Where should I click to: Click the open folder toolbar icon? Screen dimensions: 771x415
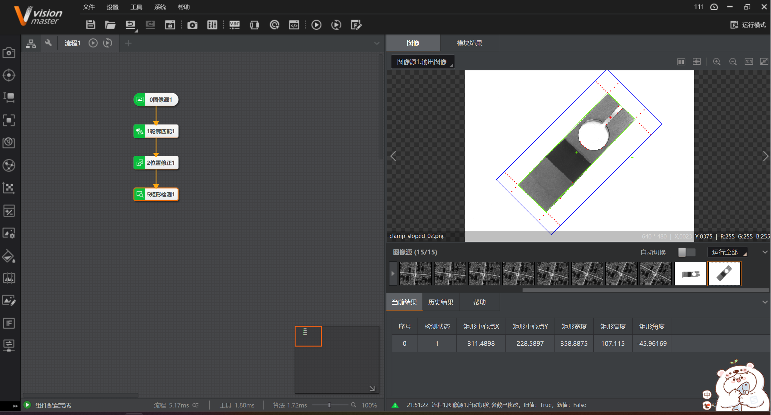click(110, 25)
